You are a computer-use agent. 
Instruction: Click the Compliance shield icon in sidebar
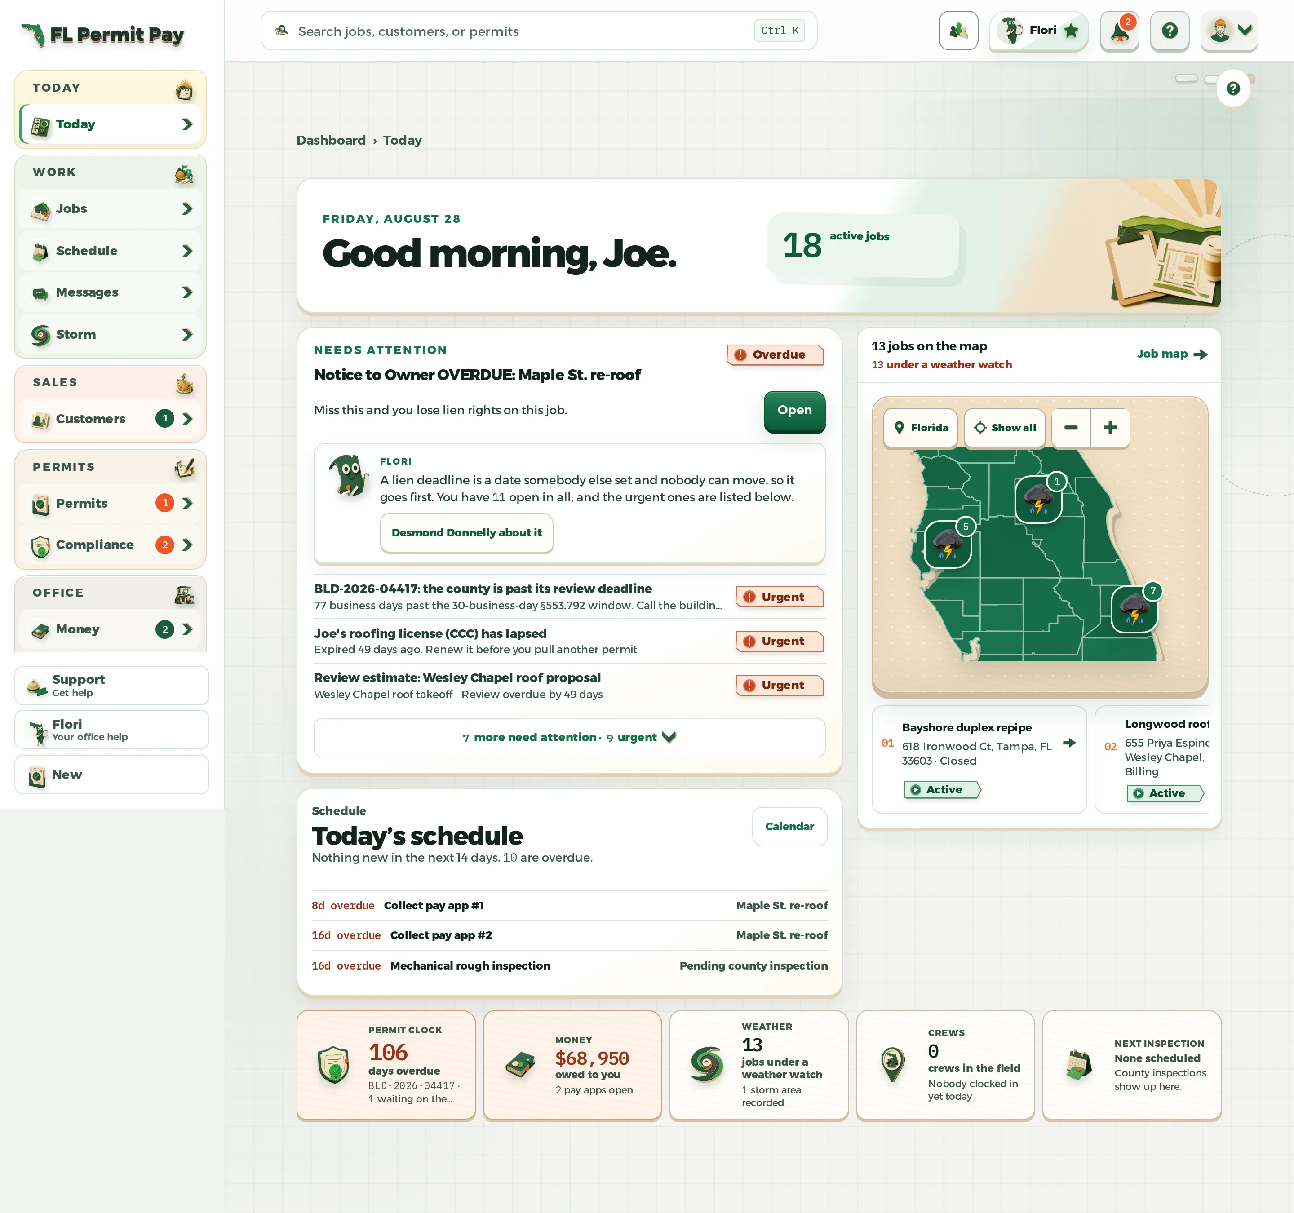click(40, 546)
